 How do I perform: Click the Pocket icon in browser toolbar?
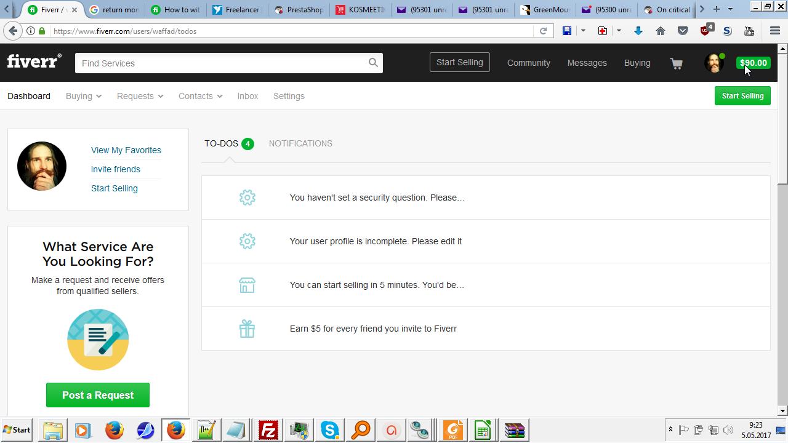tap(683, 31)
